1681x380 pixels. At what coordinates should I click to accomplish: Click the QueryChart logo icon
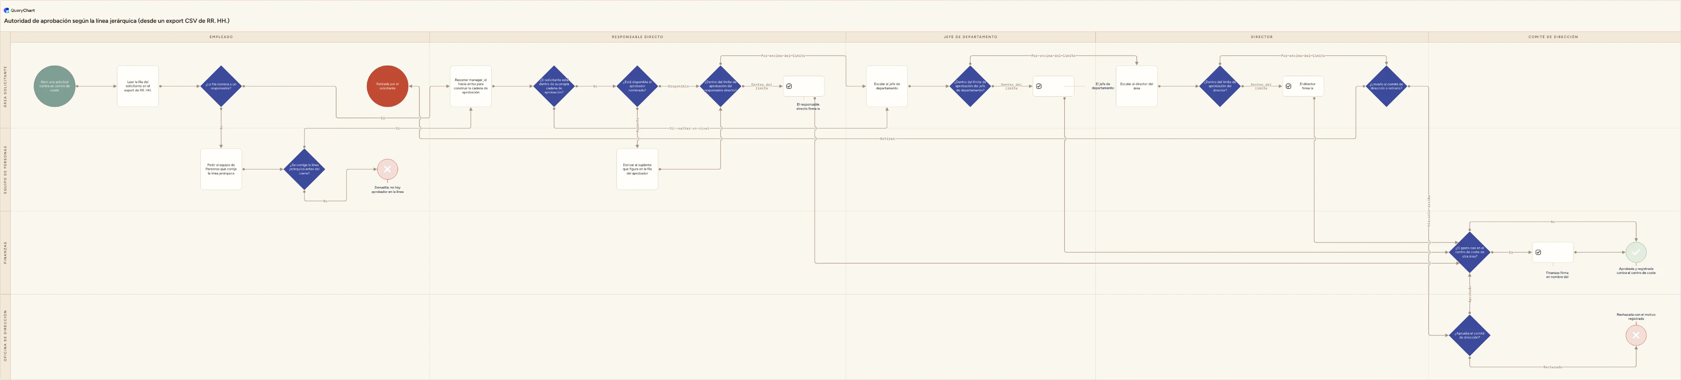point(7,10)
